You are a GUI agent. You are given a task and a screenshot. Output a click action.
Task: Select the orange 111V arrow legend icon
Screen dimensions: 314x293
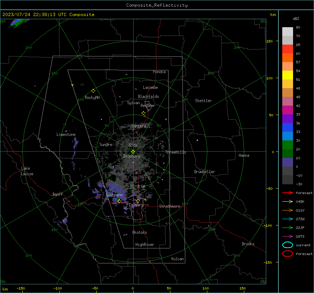tap(287, 210)
